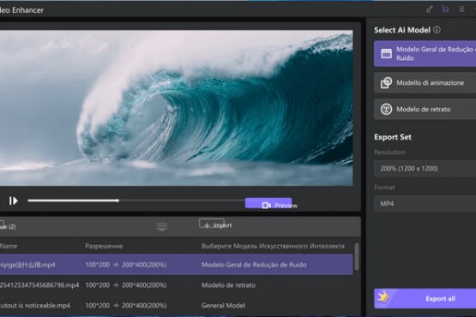Click the Name column header
Screen dimensions: 476x317
[9, 246]
